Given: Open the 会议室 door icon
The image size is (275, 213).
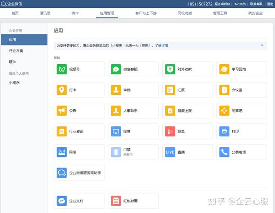Looking at the screenshot, I should point(224,90).
